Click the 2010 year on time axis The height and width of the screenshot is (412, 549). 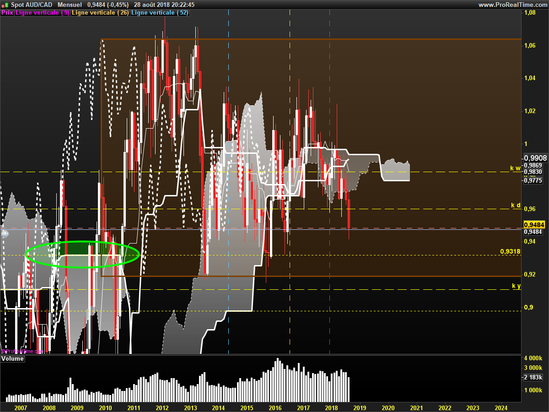coord(105,407)
